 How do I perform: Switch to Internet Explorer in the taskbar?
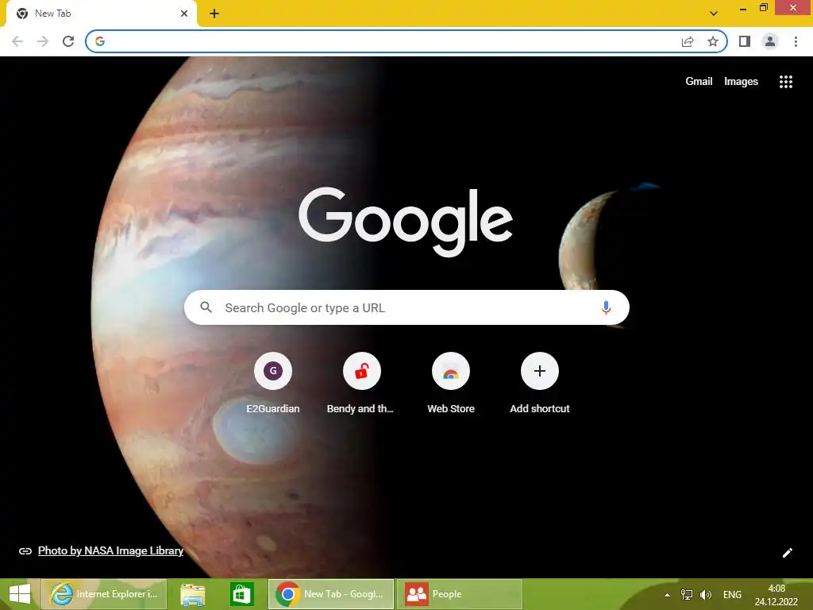(104, 594)
